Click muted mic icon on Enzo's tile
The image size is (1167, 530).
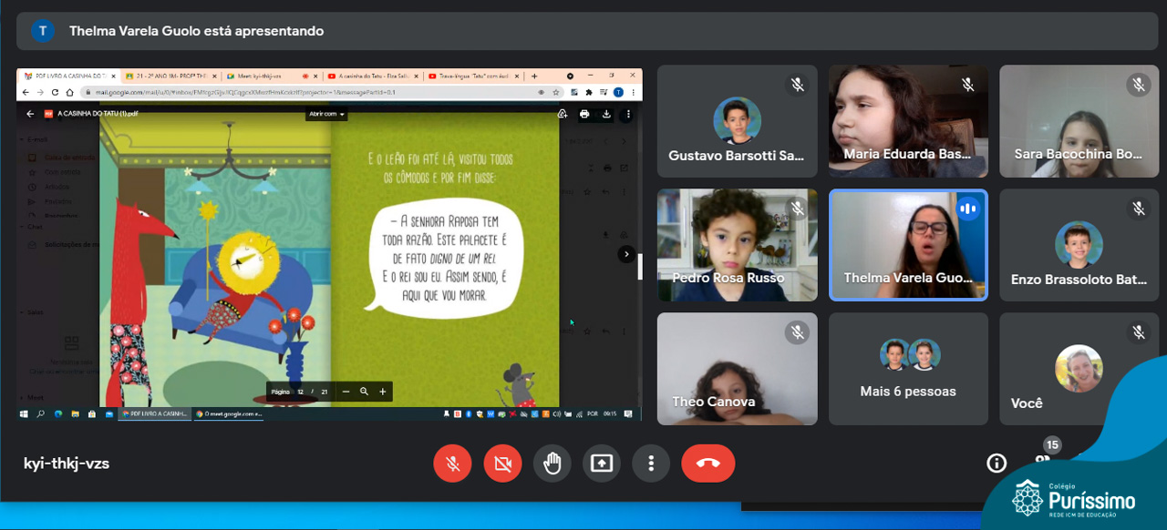click(x=1139, y=209)
